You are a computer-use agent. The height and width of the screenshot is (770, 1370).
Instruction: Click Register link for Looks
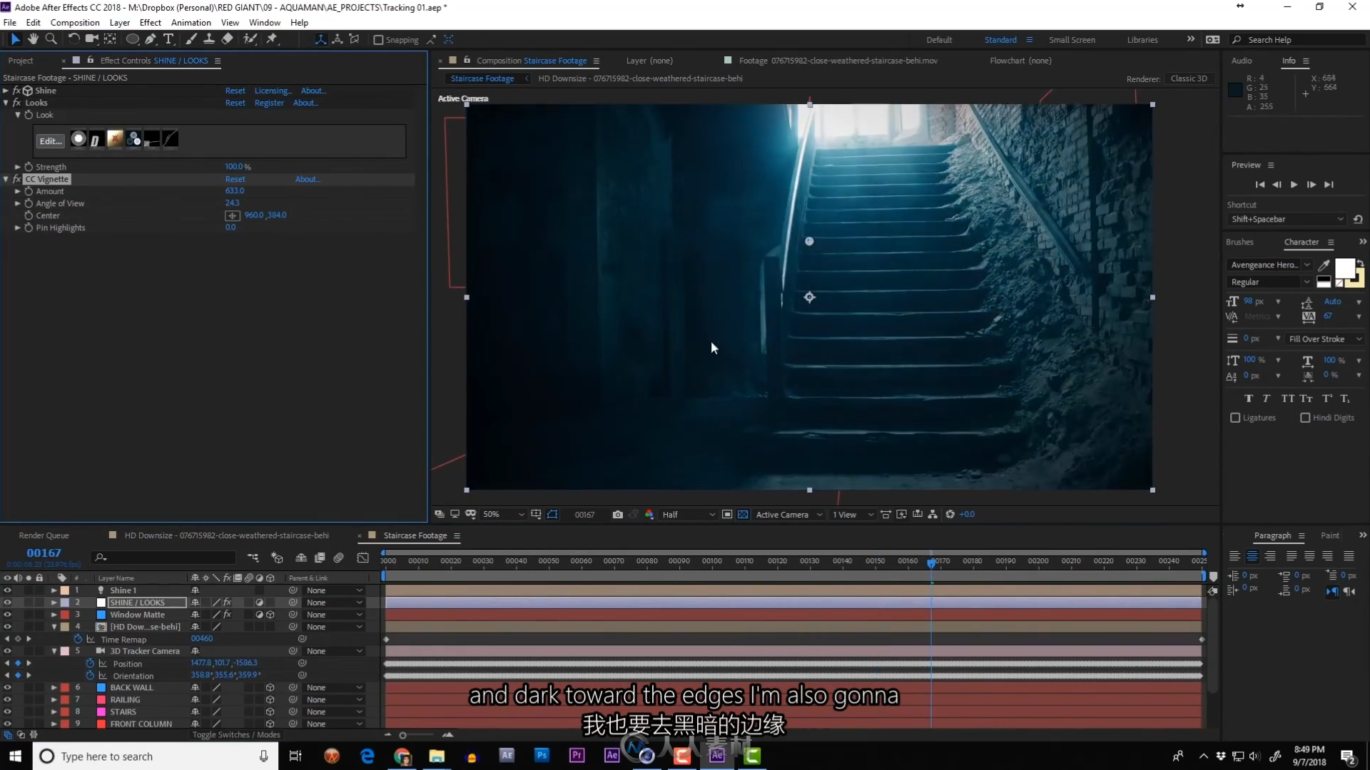pyautogui.click(x=269, y=103)
